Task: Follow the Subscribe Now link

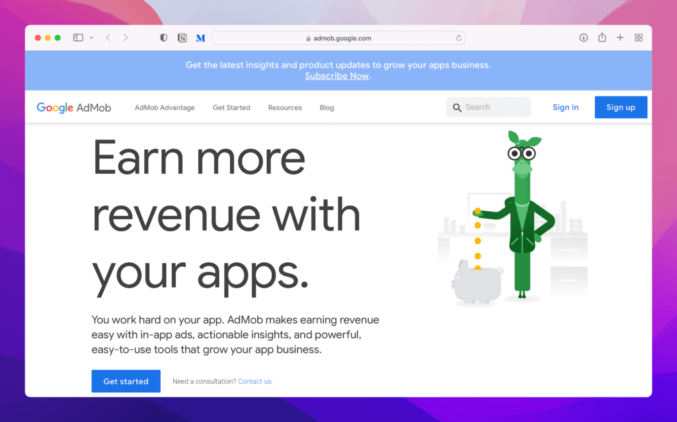Action: pos(337,75)
